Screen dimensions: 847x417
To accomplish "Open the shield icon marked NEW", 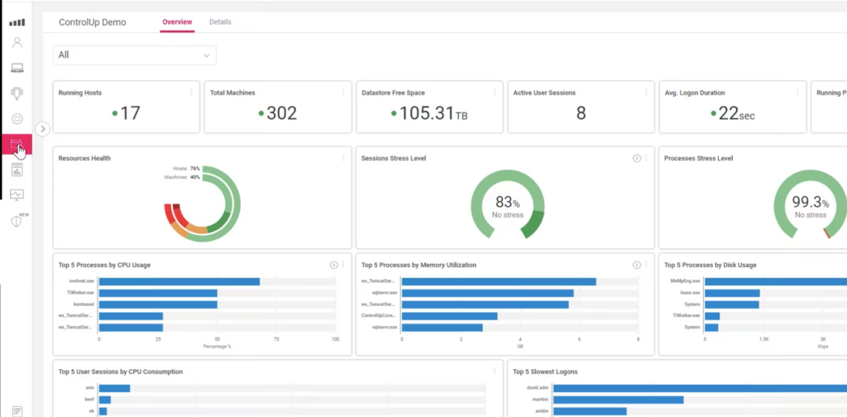I will click(x=17, y=221).
